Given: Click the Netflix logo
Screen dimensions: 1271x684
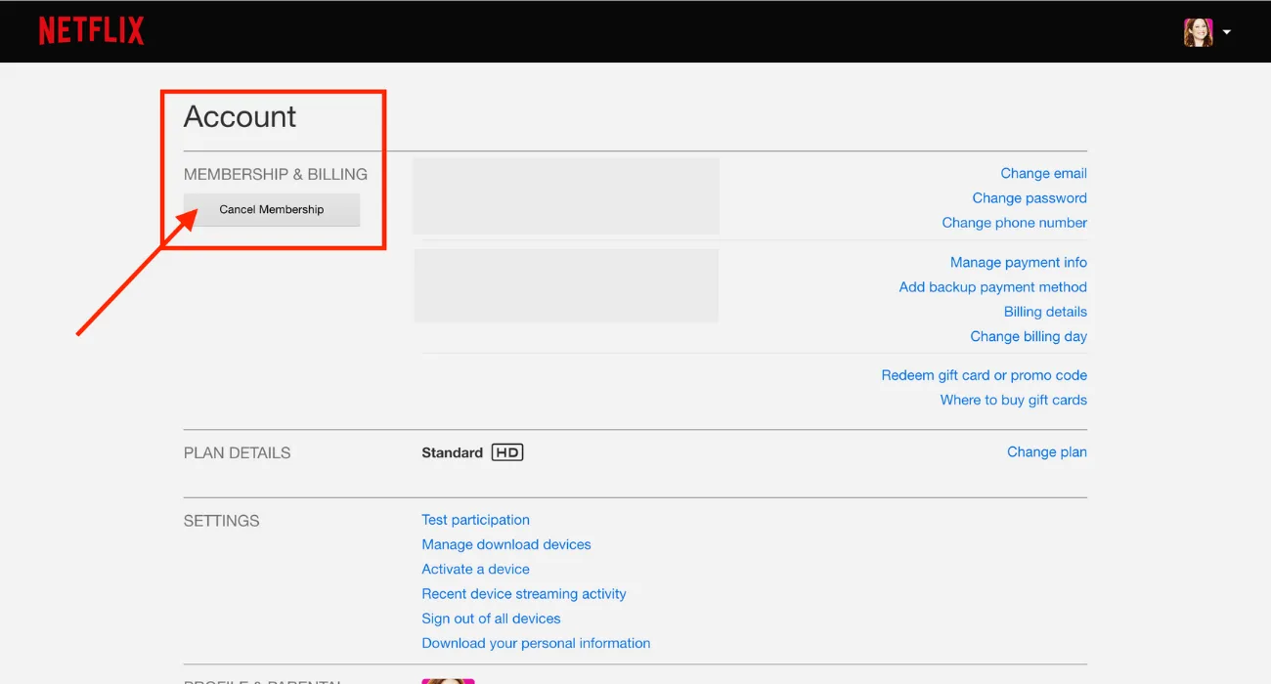Looking at the screenshot, I should [91, 31].
